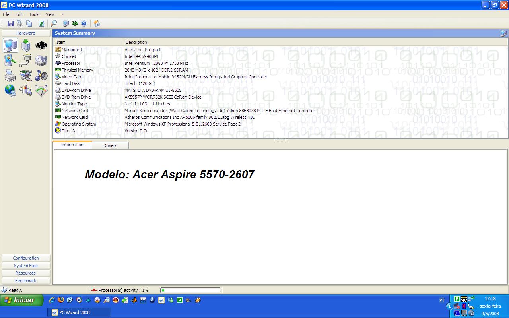
Task: Select the Marvell Yukon Network Card row
Action: pyautogui.click(x=280, y=111)
